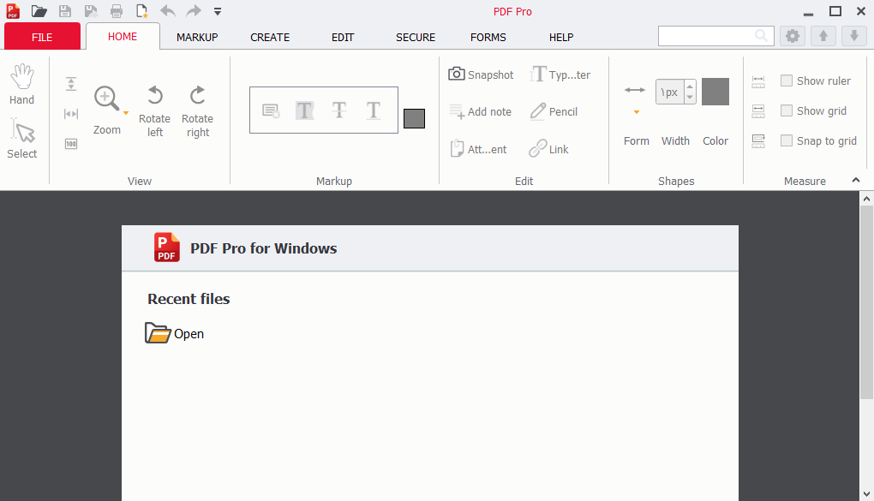Click the scrollbar up arrow
Image resolution: width=874 pixels, height=501 pixels.
866,199
